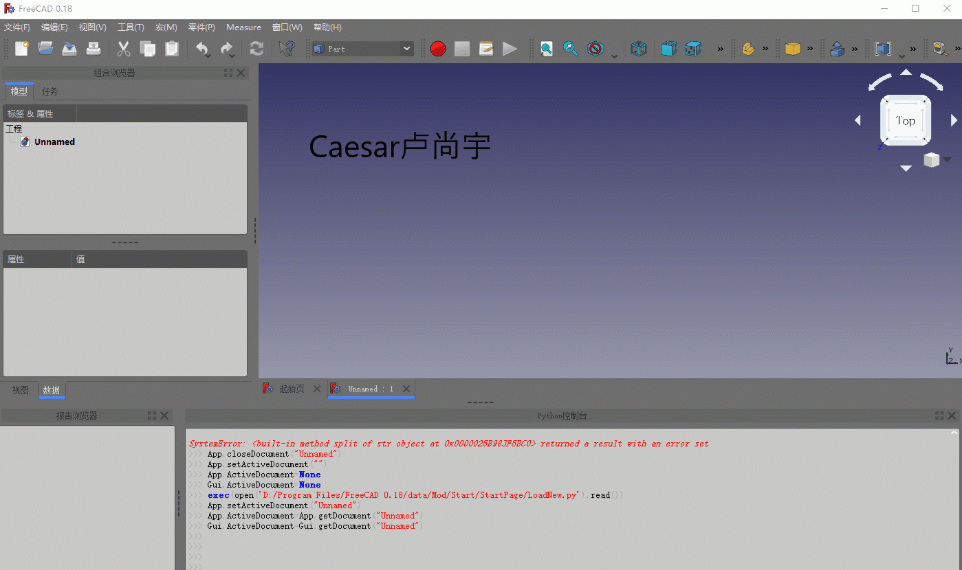Click the Part extrude tool icon

[x=838, y=49]
